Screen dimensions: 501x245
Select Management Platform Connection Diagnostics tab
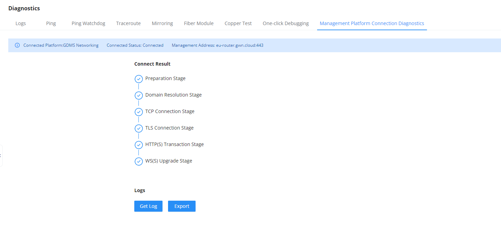[372, 23]
